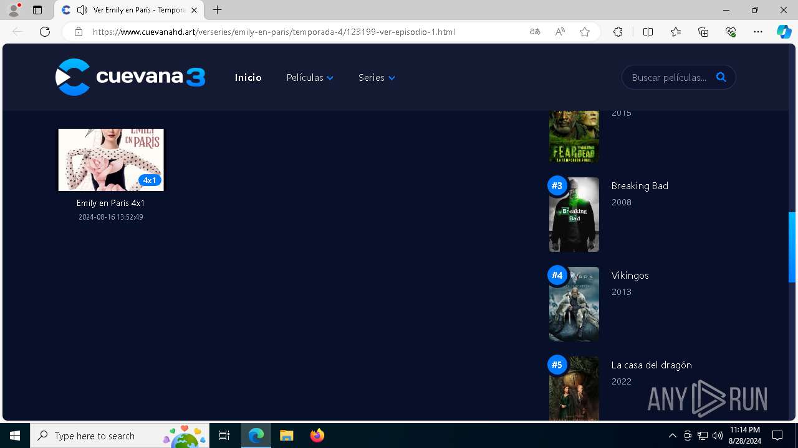
Task: Open the Emily en París 4x1 thumbnail
Action: tap(111, 160)
